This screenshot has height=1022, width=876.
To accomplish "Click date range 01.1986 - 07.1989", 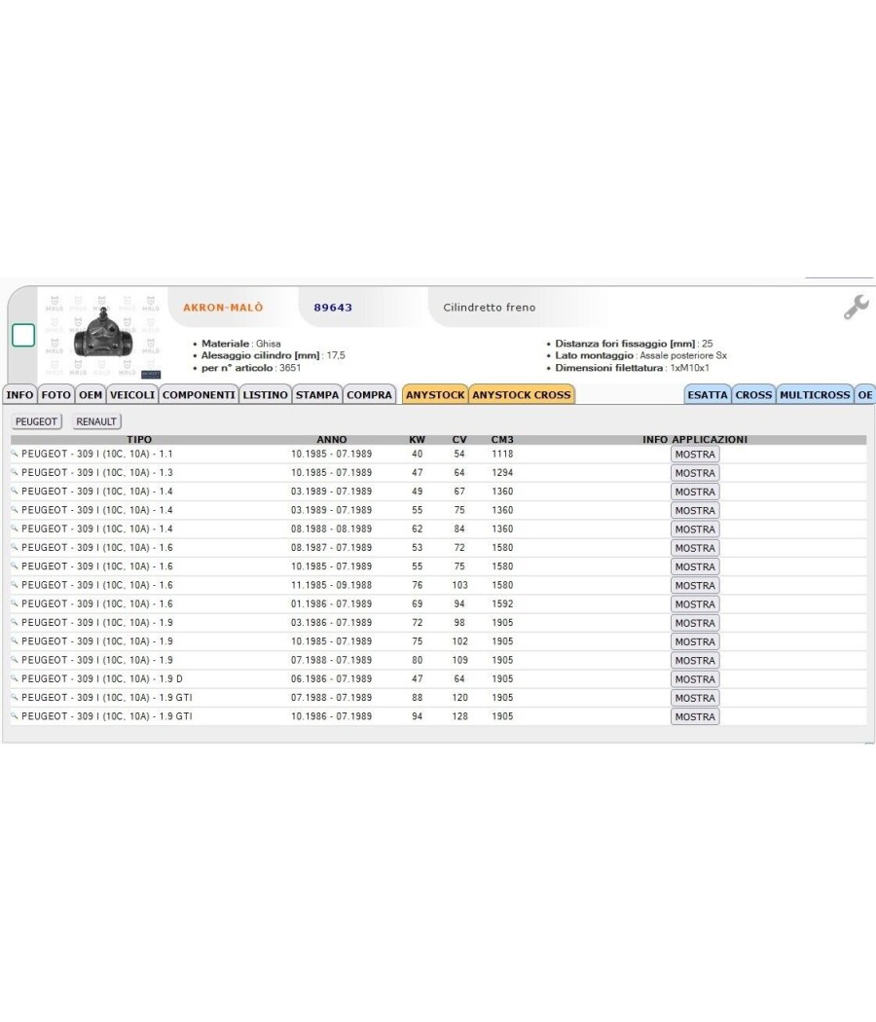I will [x=332, y=603].
